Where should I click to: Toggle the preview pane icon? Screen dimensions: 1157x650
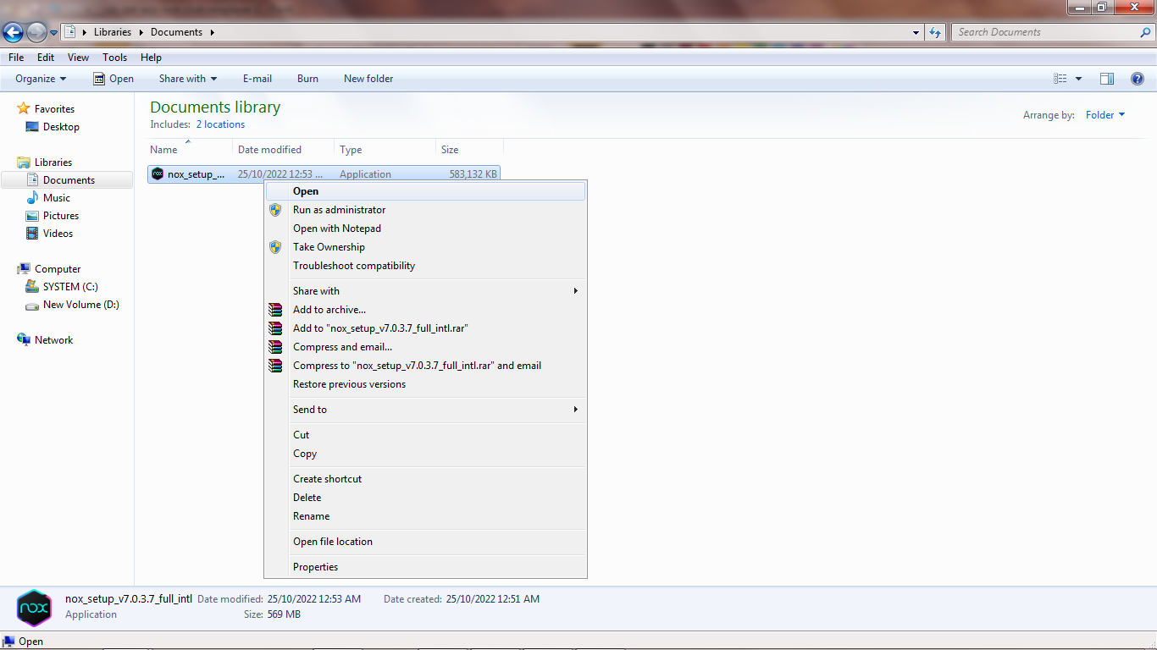pos(1106,79)
